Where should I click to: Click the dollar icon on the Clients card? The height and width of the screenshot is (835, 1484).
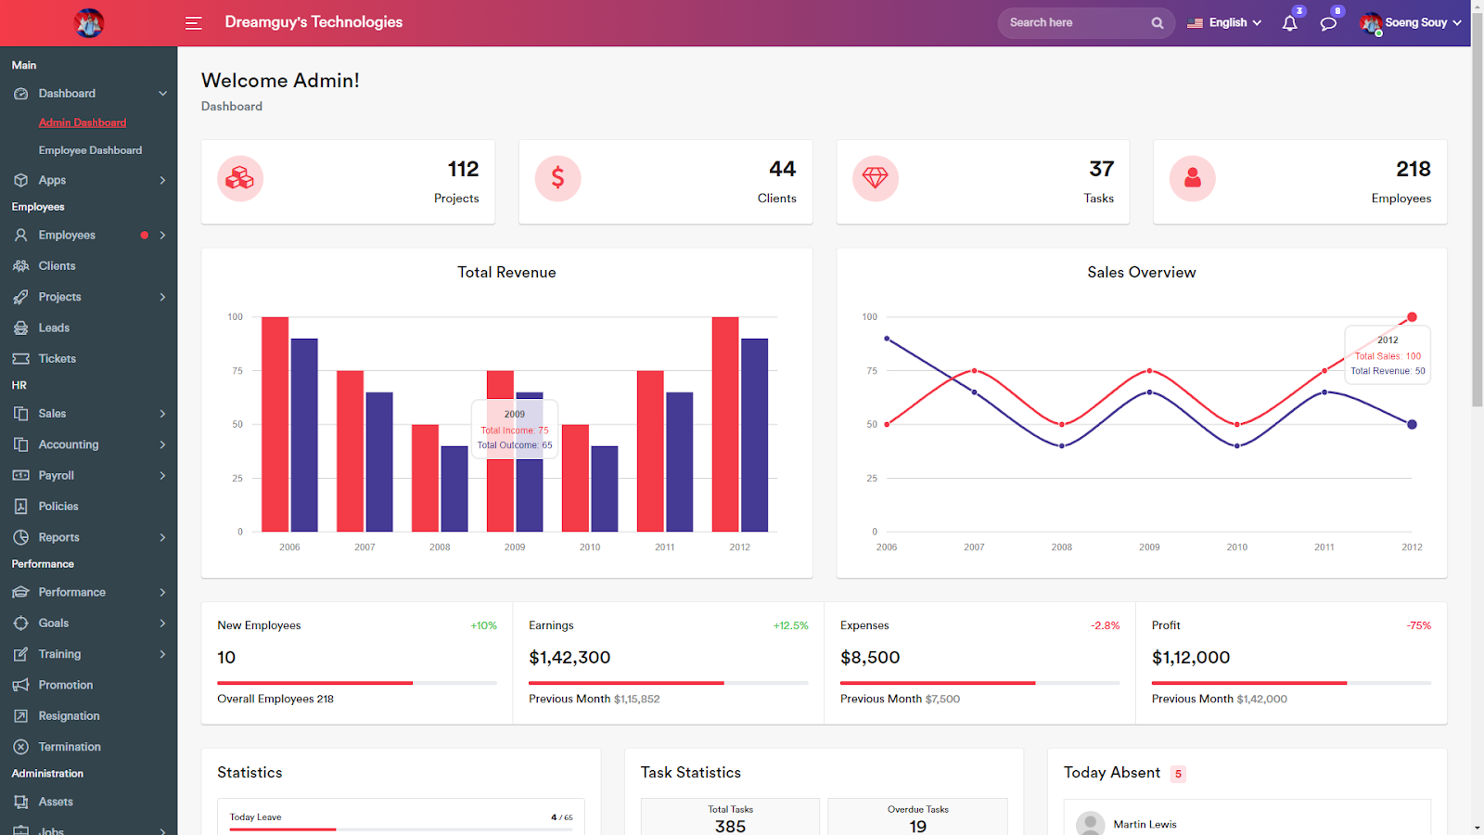coord(557,178)
